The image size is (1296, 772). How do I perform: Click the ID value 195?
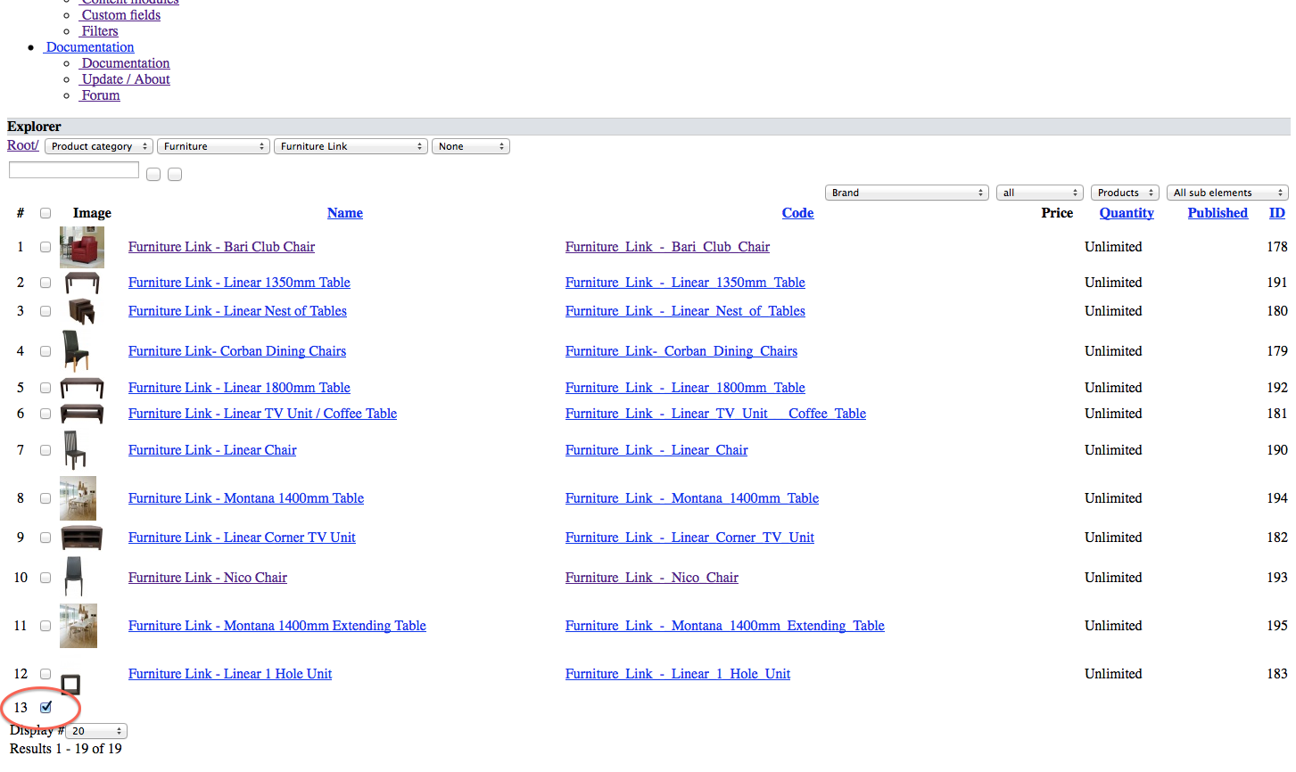(x=1277, y=626)
